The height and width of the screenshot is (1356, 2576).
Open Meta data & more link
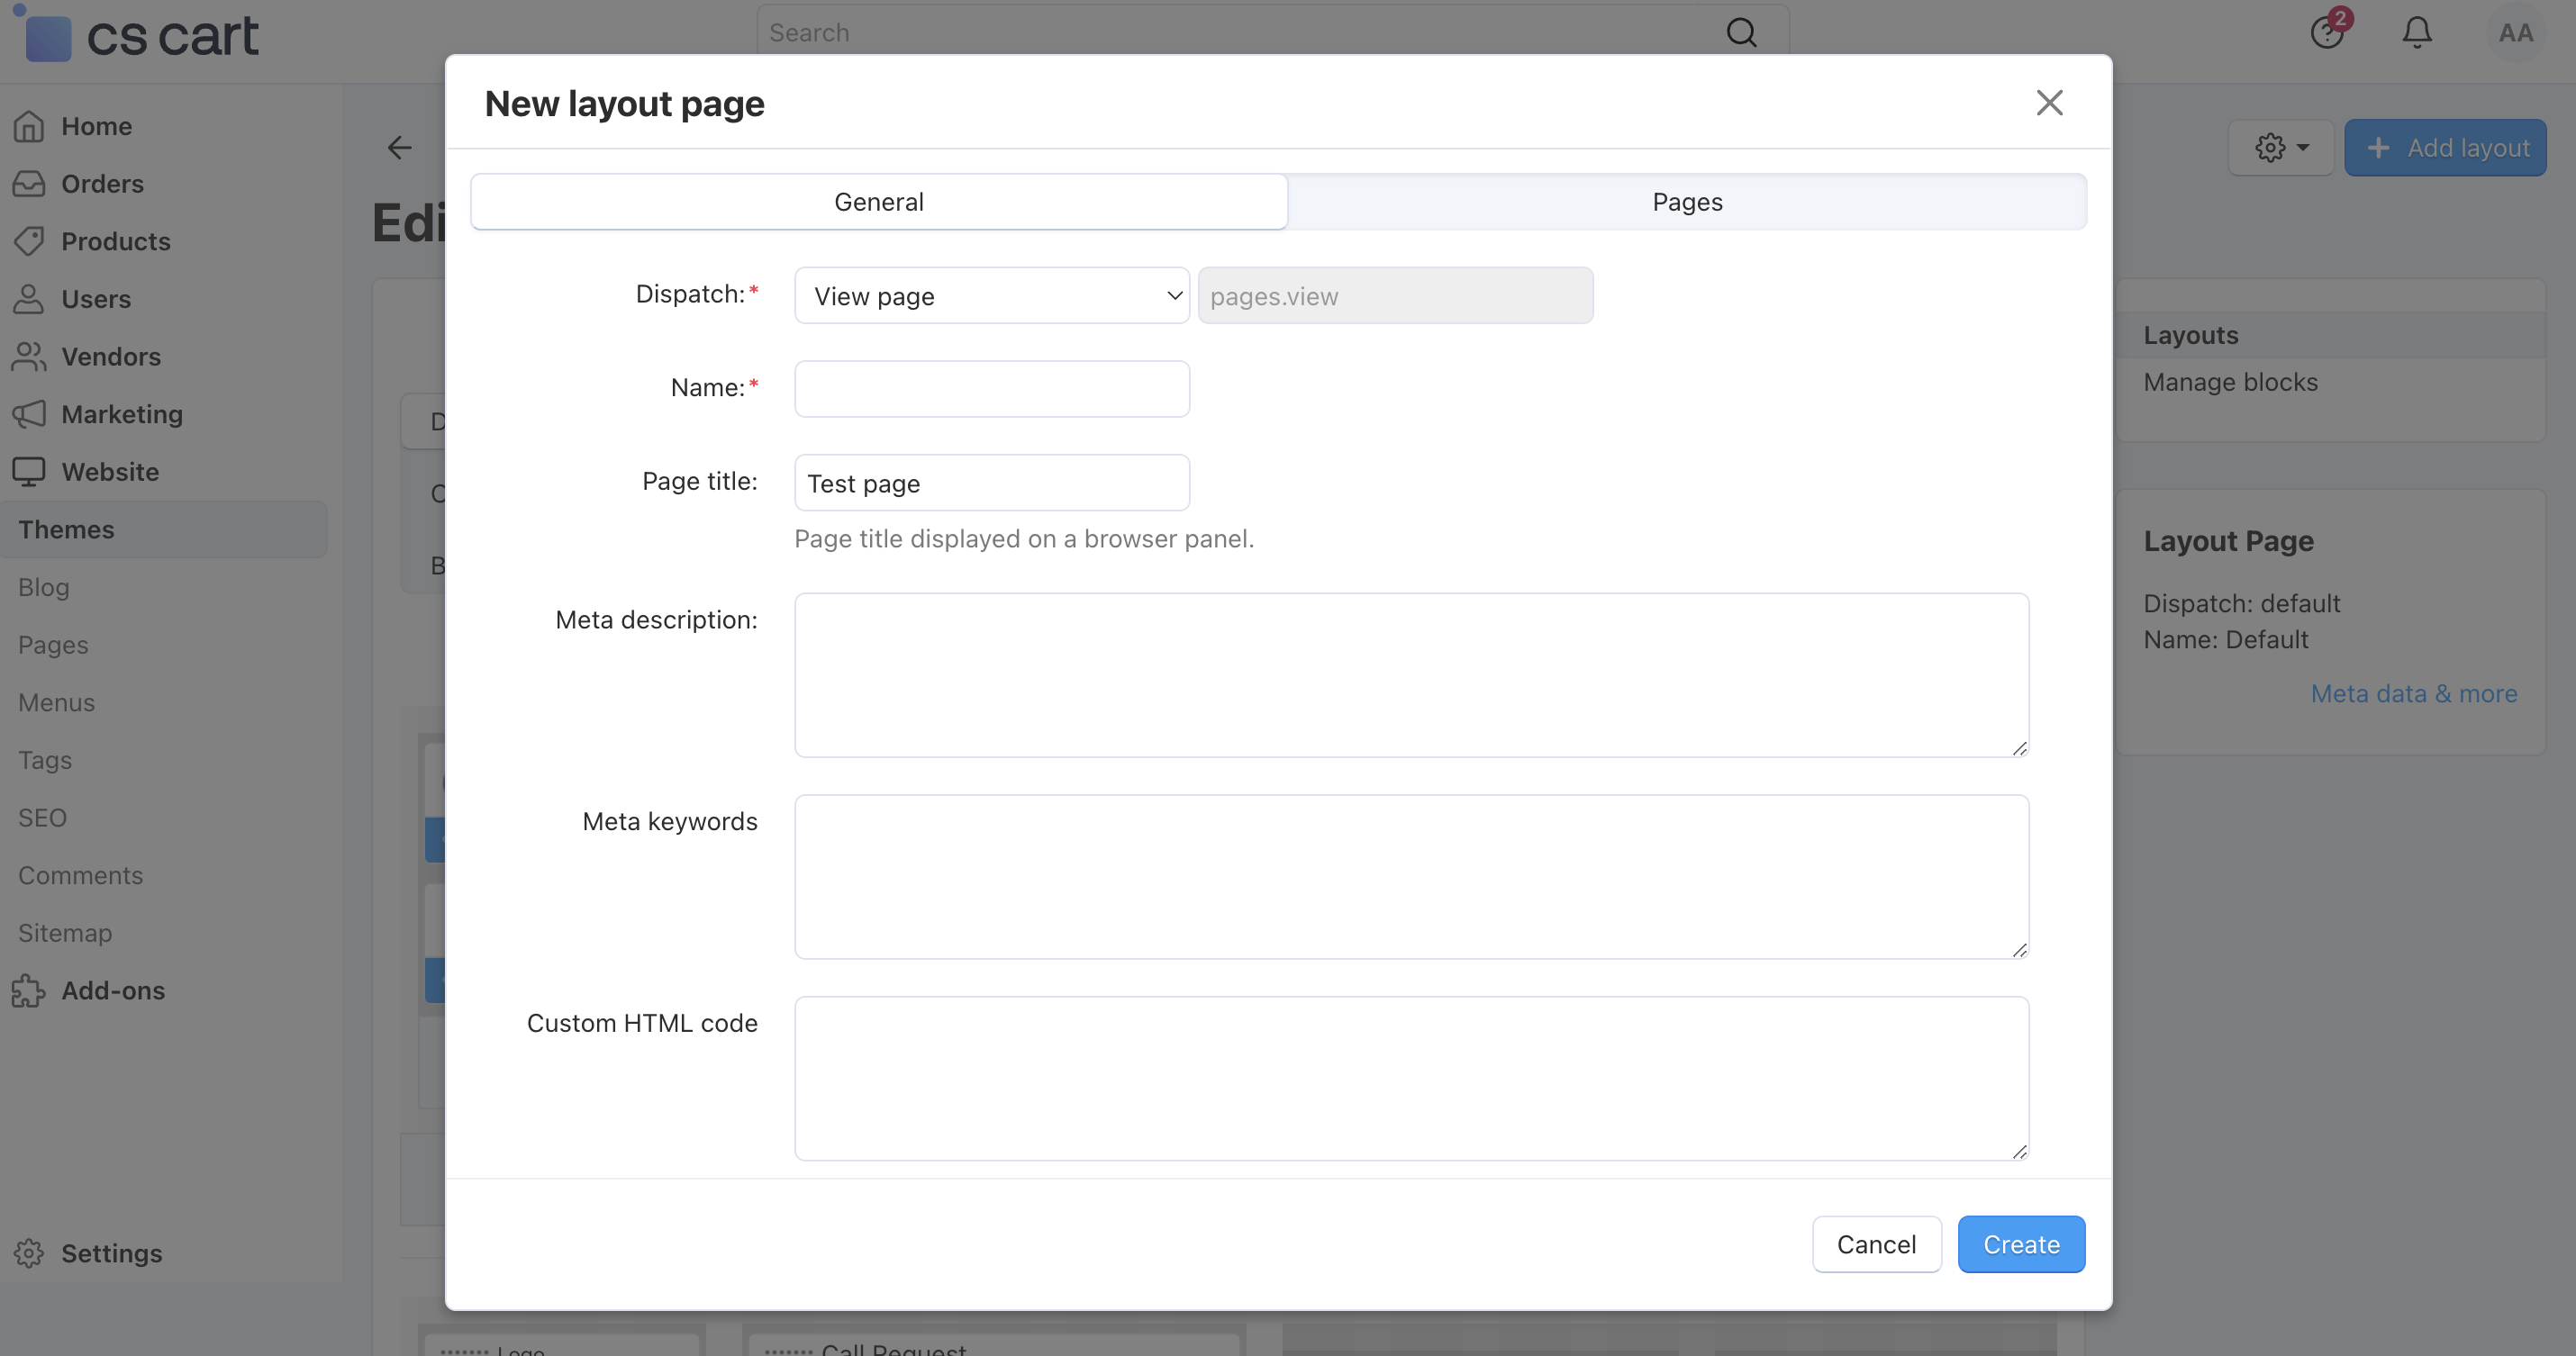(2413, 693)
